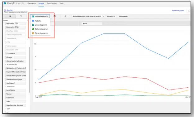Select the Großraum field
This screenshot has width=194, height=117.
(x=16, y=98)
